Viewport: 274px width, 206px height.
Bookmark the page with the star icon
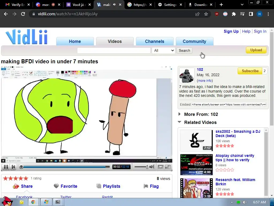(206, 14)
